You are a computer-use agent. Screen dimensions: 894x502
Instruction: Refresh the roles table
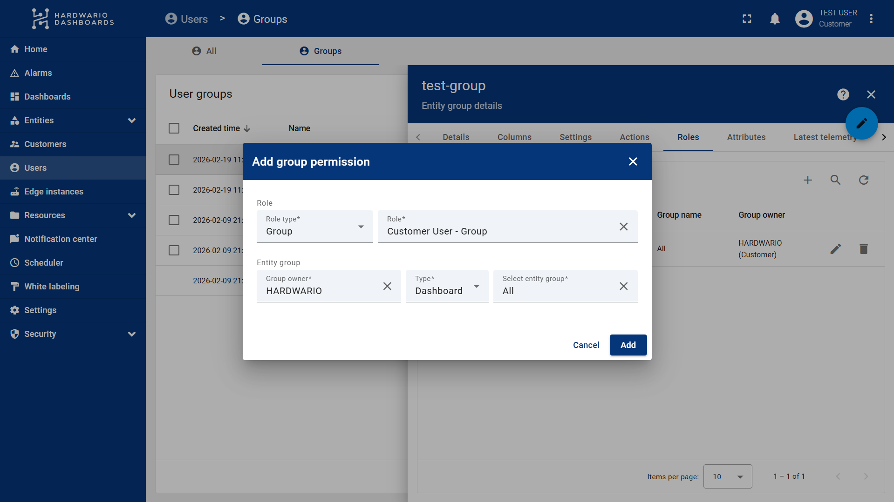click(x=863, y=180)
